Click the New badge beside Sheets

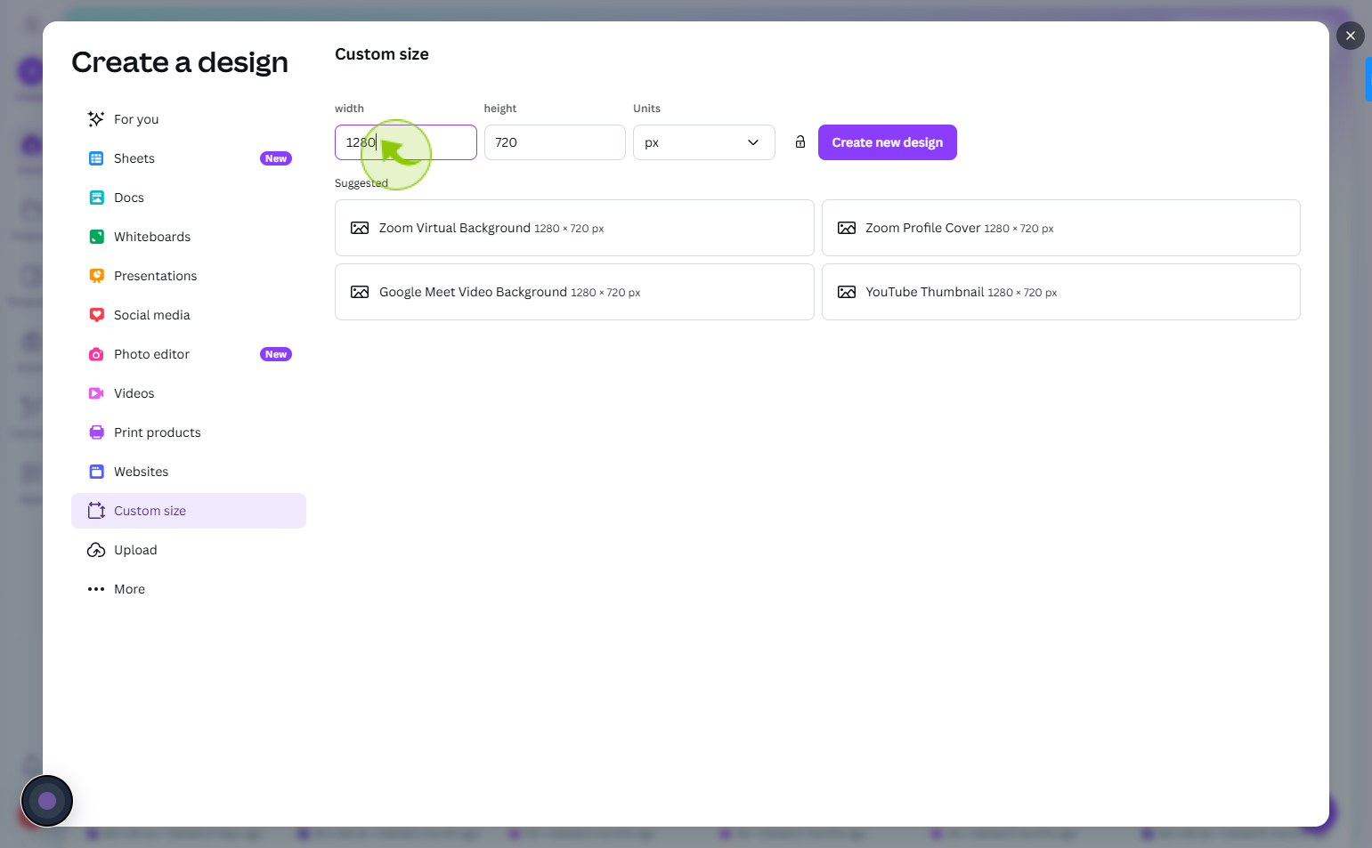click(276, 158)
